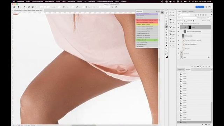Click lock image pixels brush icon
Viewport: 224px width, 126px height.
187,21
